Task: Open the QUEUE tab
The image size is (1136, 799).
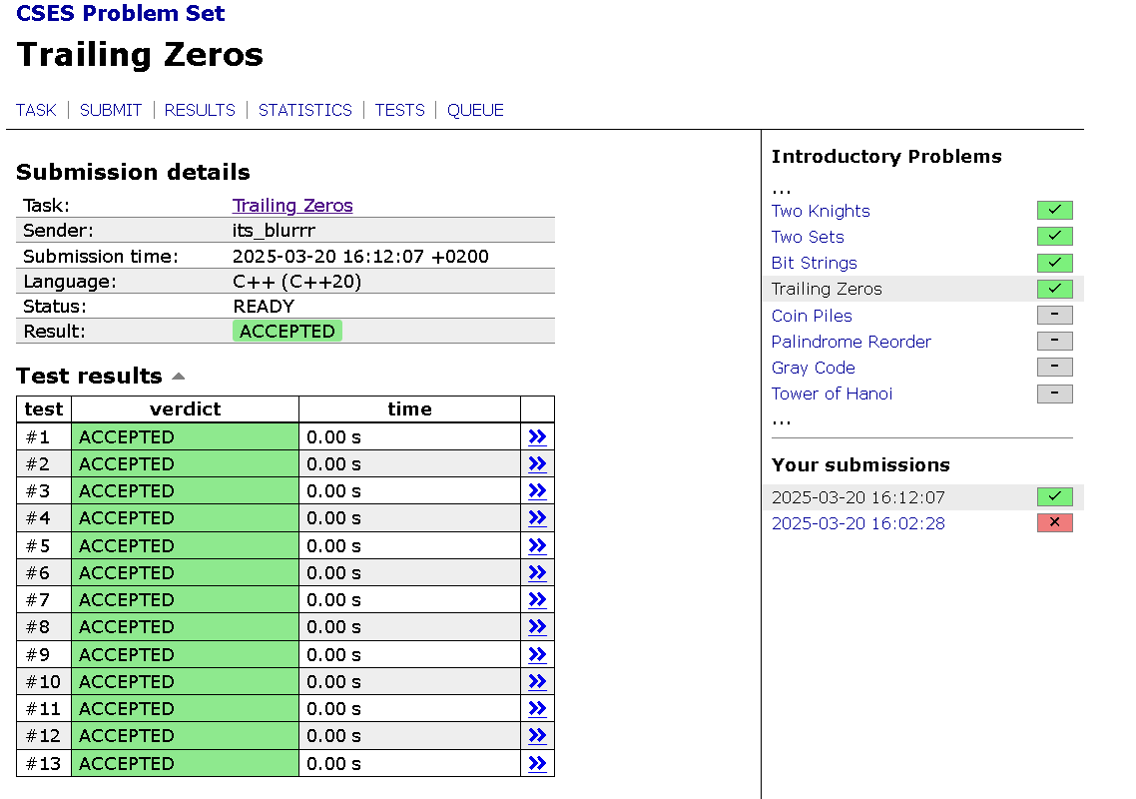Action: [x=475, y=110]
